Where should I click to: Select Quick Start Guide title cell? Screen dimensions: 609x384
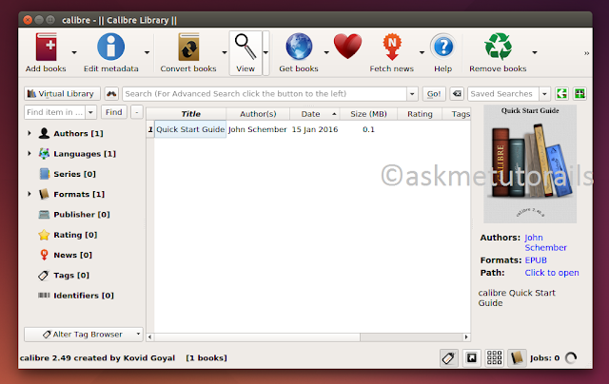(x=190, y=129)
